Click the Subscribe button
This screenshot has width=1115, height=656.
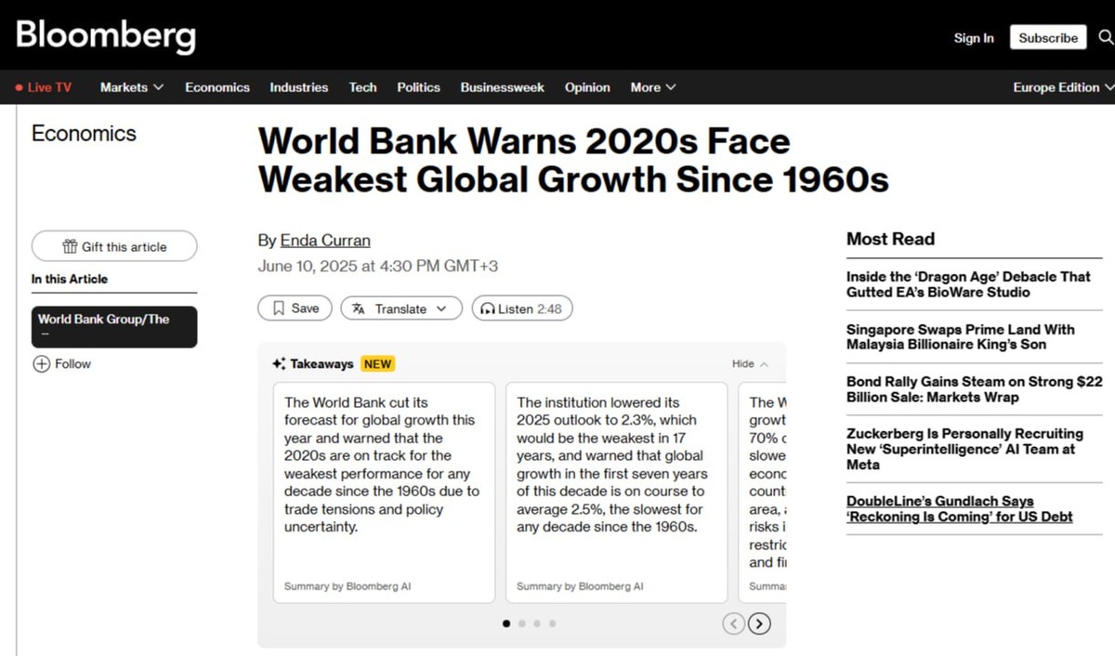click(x=1048, y=38)
